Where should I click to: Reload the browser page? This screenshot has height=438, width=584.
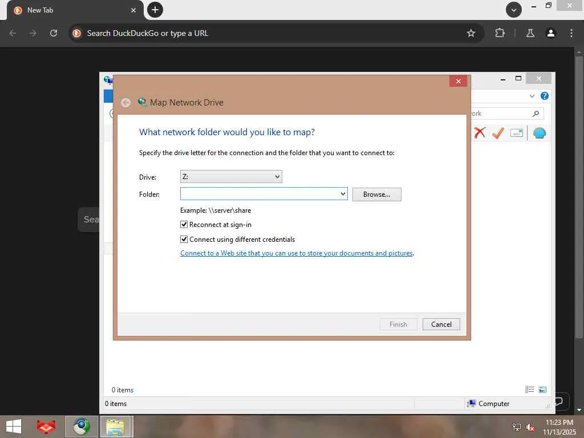54,33
